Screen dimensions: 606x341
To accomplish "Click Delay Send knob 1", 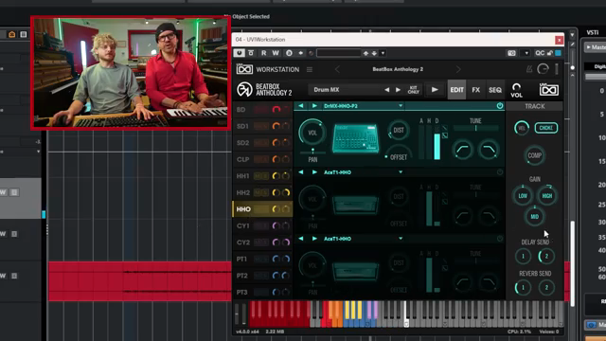I will [523, 257].
